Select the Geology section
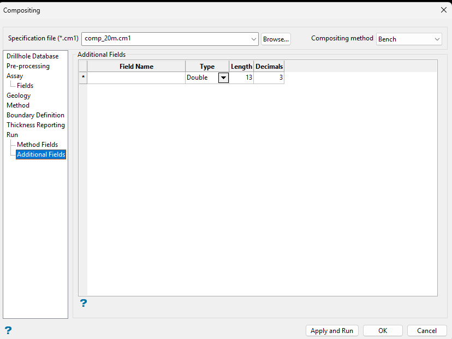The height and width of the screenshot is (339, 452). point(19,96)
